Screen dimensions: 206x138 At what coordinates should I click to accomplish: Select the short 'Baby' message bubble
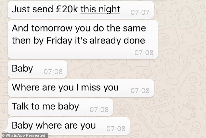tap(37, 69)
